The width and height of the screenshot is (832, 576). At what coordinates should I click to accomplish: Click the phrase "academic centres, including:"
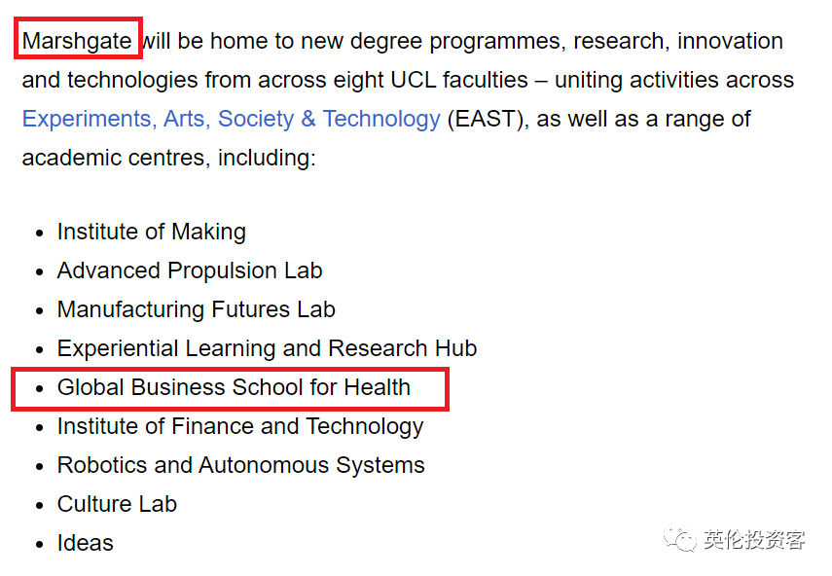click(x=168, y=158)
